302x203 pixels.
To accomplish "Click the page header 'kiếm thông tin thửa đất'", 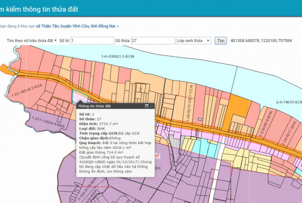I will point(42,9).
